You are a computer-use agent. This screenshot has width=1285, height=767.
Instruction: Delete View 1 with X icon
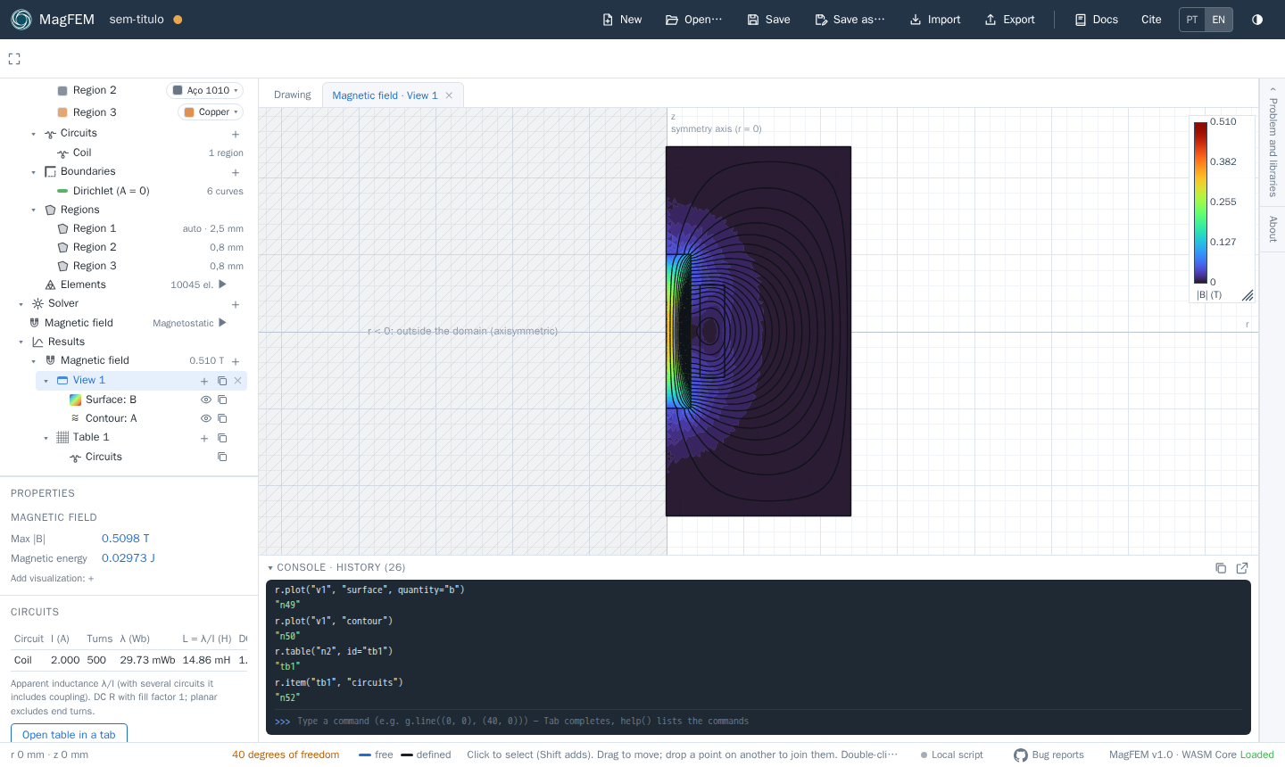[x=237, y=381]
